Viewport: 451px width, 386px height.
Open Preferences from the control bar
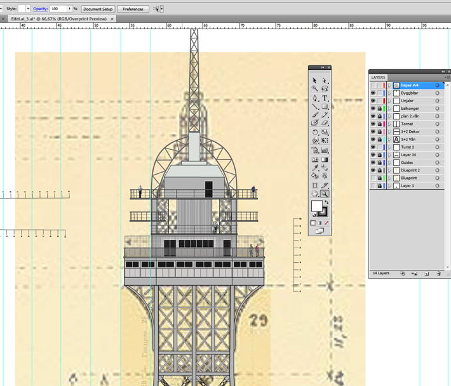(133, 9)
